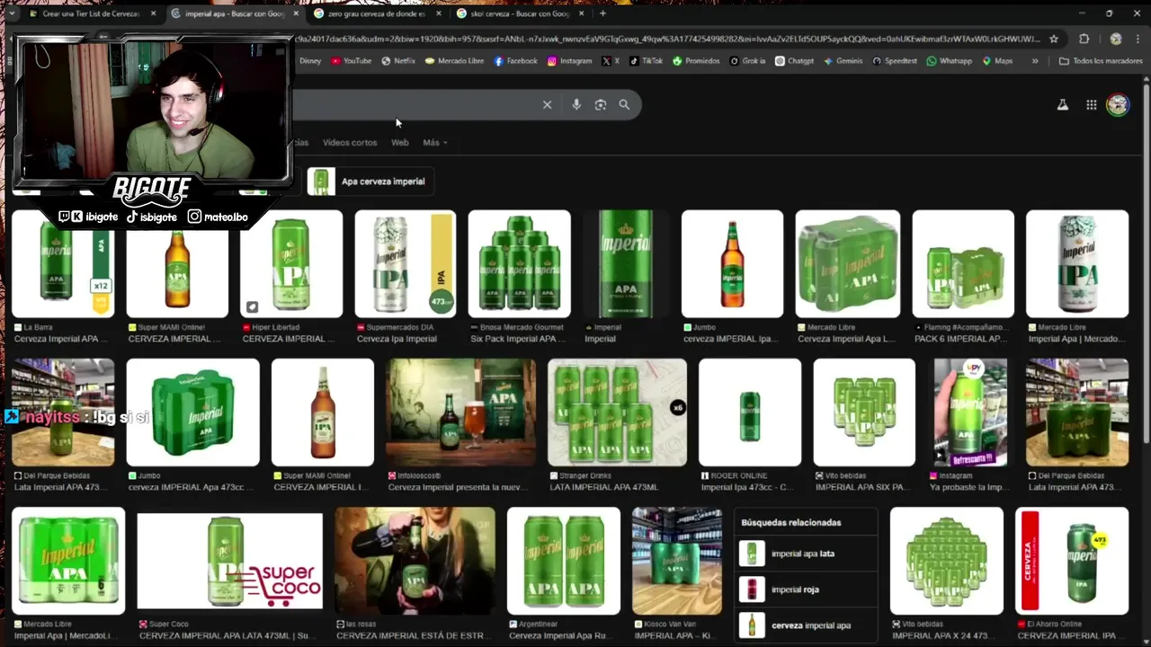Start voice search with microphone icon

576,105
